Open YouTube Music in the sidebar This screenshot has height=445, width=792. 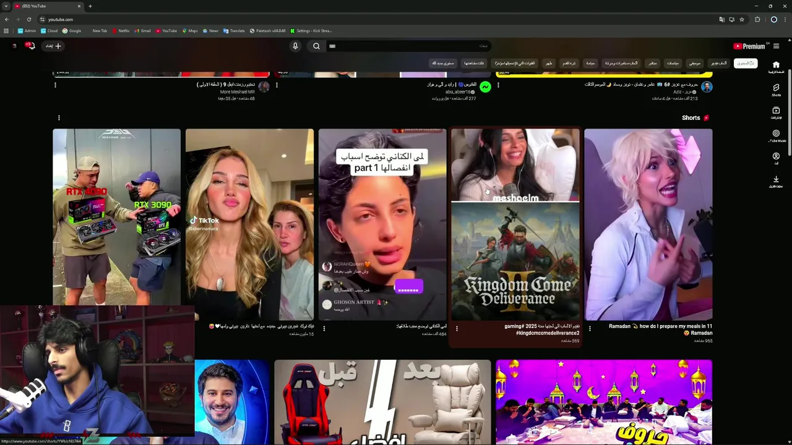776,136
